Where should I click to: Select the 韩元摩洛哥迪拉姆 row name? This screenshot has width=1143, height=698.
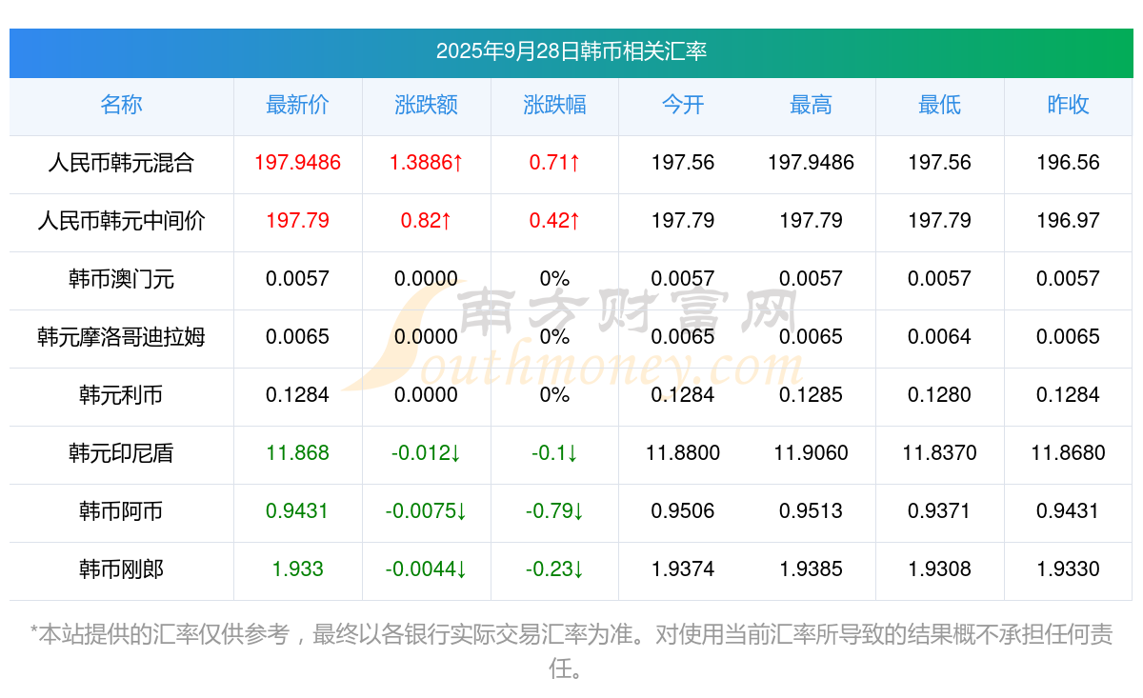point(121,337)
